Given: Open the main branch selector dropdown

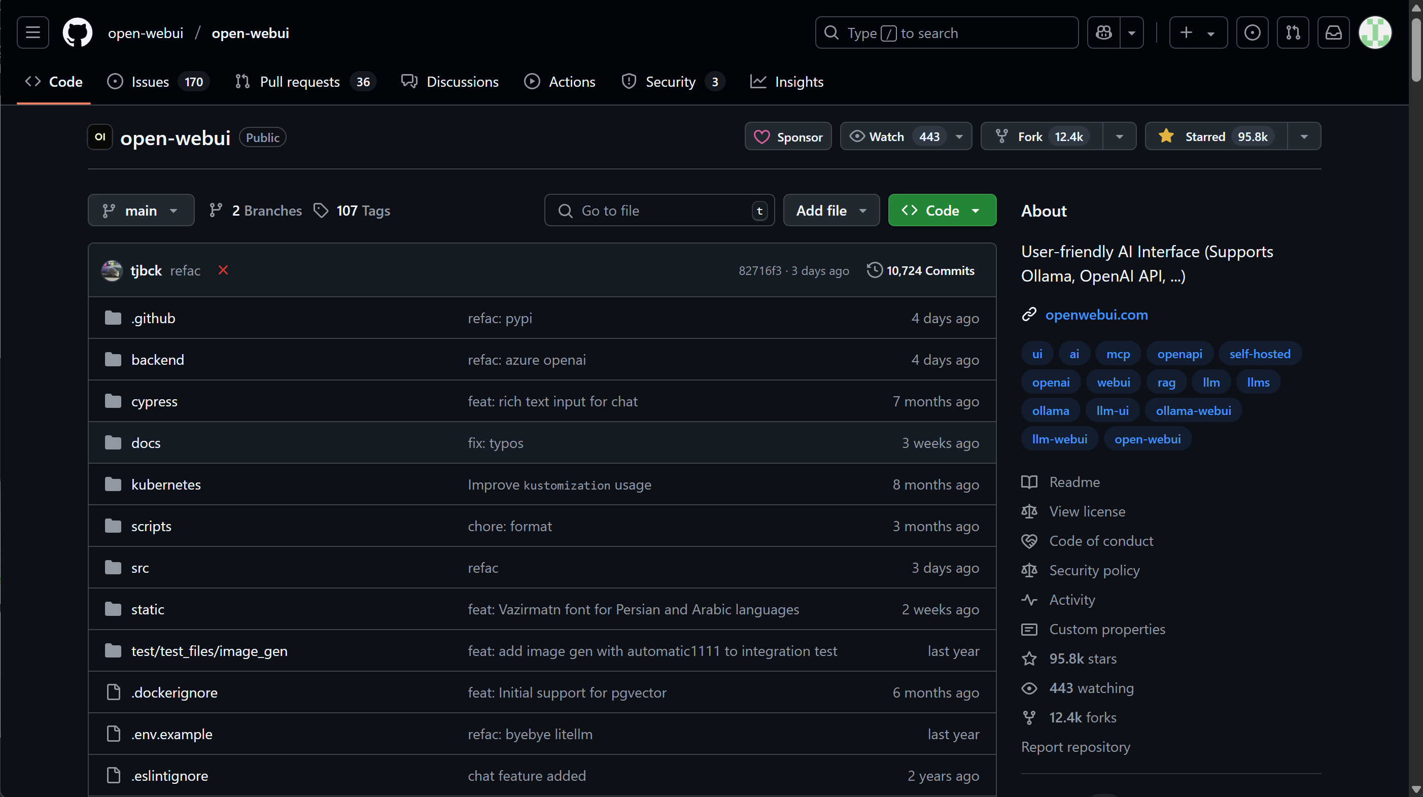Looking at the screenshot, I should 141,211.
